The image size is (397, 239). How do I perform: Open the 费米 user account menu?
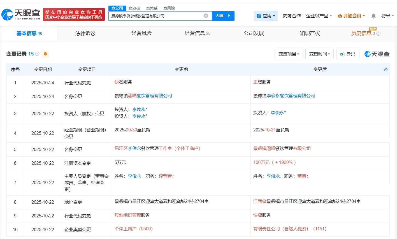tap(387, 16)
